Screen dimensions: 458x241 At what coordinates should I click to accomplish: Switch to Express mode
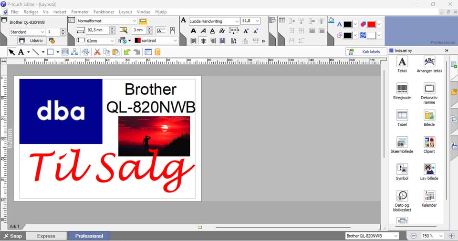pos(46,236)
